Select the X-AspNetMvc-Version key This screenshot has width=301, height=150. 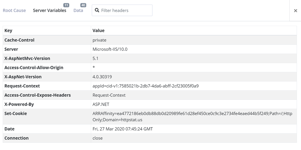click(47, 58)
